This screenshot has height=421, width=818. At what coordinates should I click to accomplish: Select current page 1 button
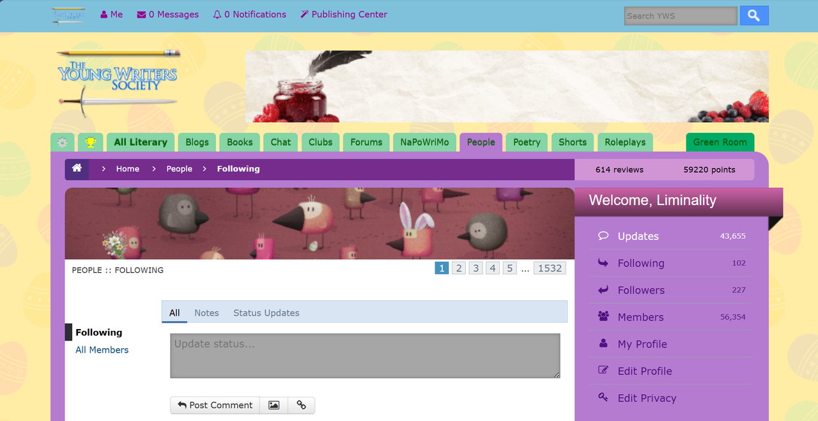click(x=442, y=268)
